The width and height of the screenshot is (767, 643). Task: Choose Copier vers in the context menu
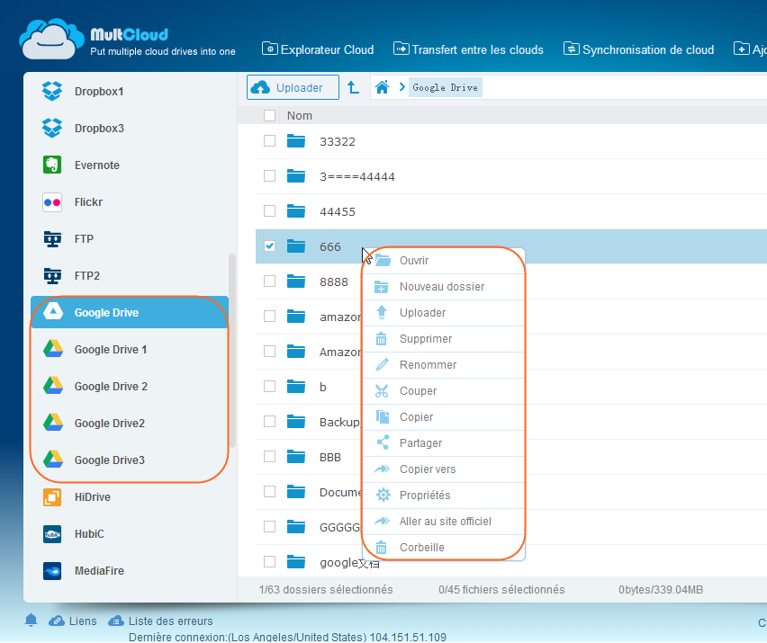point(443,469)
